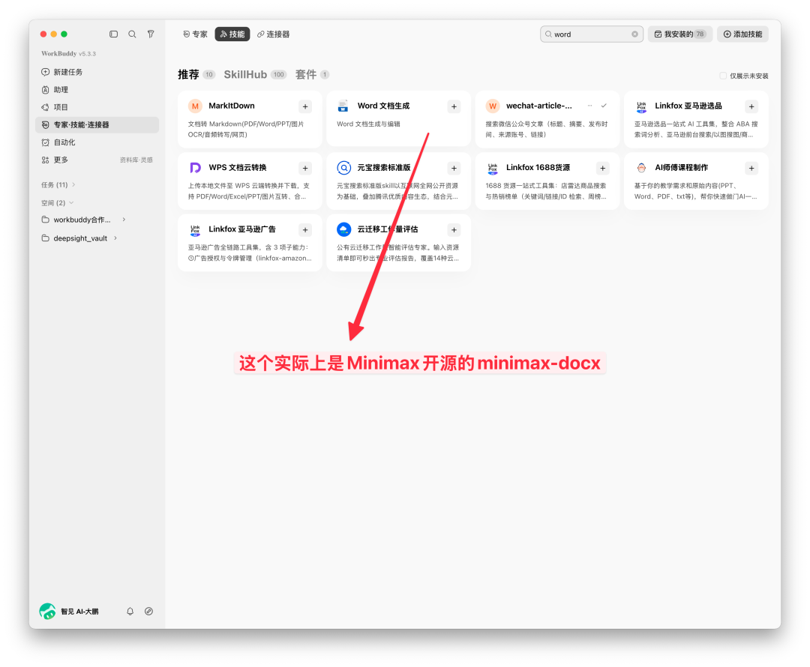The height and width of the screenshot is (667, 810).
Task: Select 专家·技能·连接器 in sidebar
Action: 97,125
